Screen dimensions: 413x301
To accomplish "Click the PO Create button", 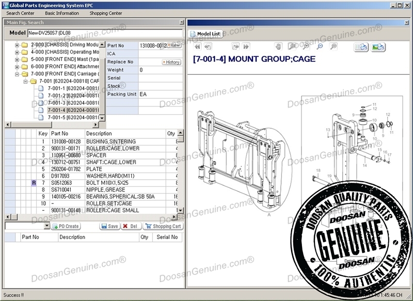I will [x=66, y=226].
